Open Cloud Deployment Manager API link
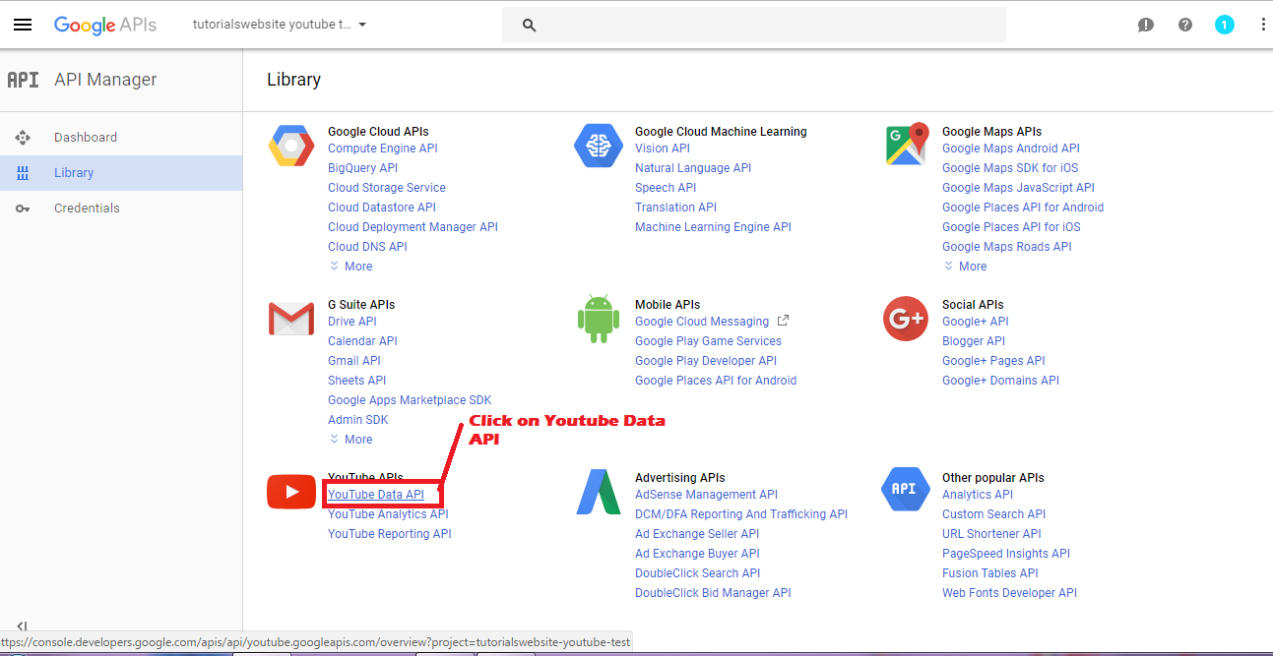This screenshot has height=656, width=1273. click(x=414, y=227)
